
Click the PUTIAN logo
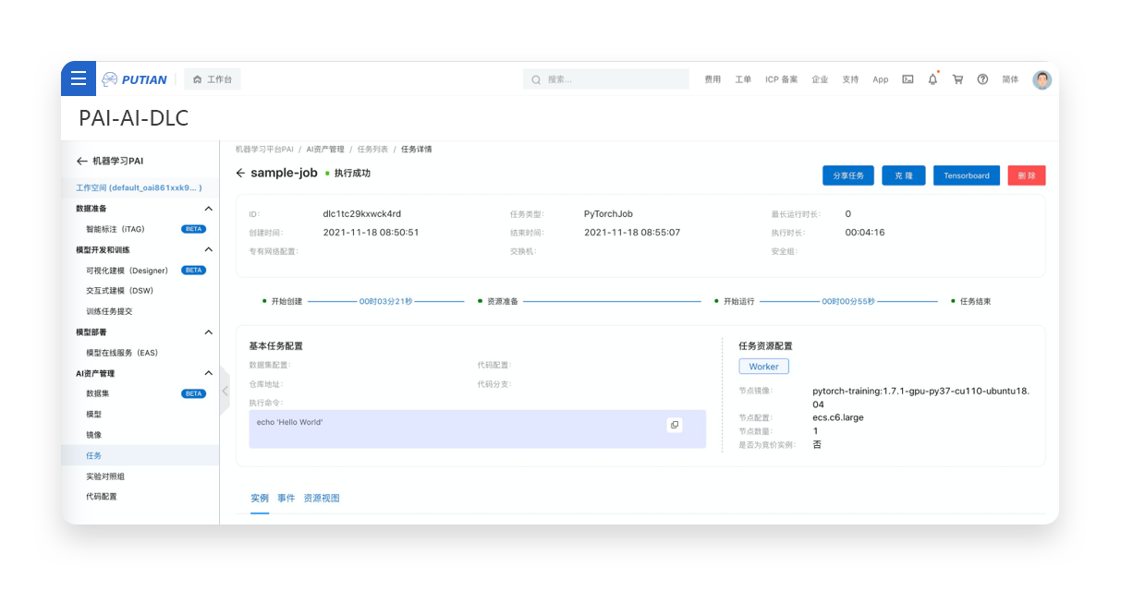(x=135, y=79)
